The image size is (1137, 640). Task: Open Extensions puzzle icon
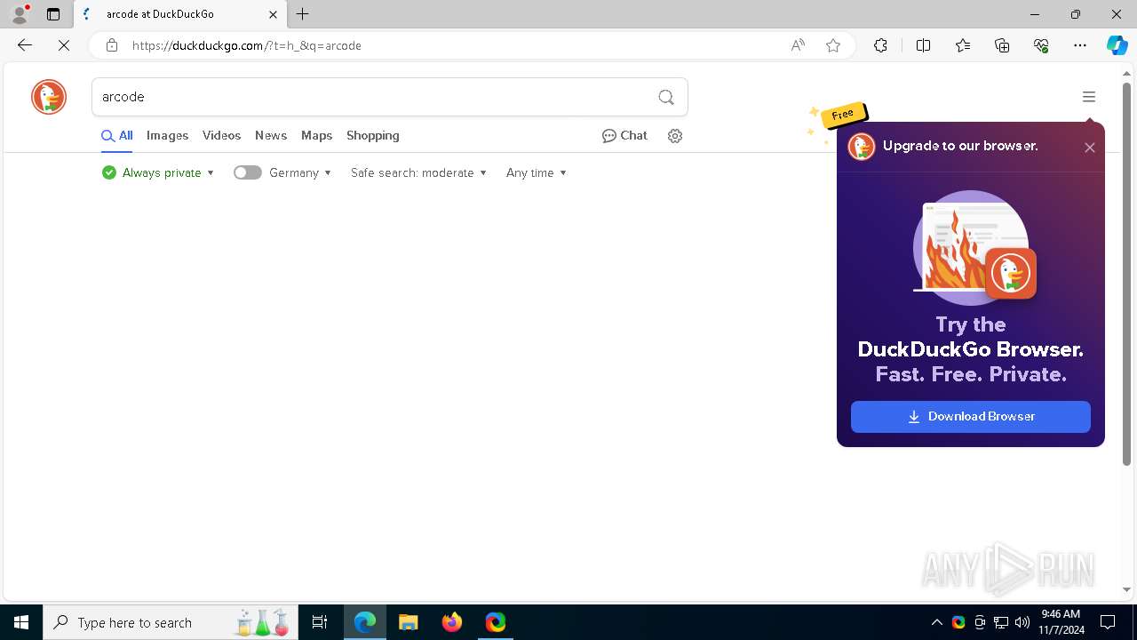point(880,45)
